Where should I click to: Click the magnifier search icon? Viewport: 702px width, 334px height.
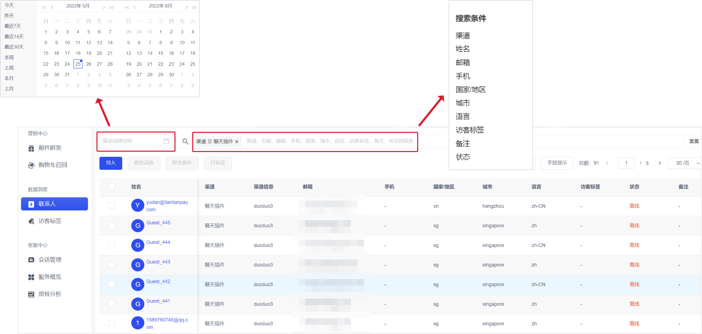tap(185, 141)
